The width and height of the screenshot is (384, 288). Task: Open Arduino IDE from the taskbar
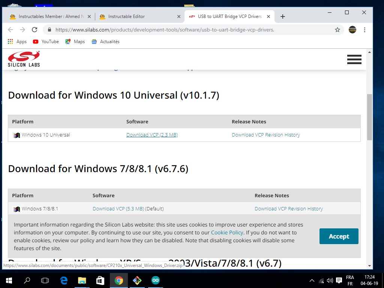coord(156,280)
